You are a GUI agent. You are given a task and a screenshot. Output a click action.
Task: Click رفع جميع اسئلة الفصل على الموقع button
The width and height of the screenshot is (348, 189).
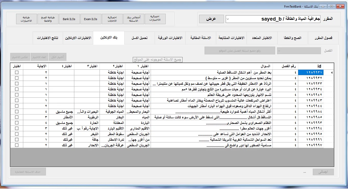pos(240,51)
